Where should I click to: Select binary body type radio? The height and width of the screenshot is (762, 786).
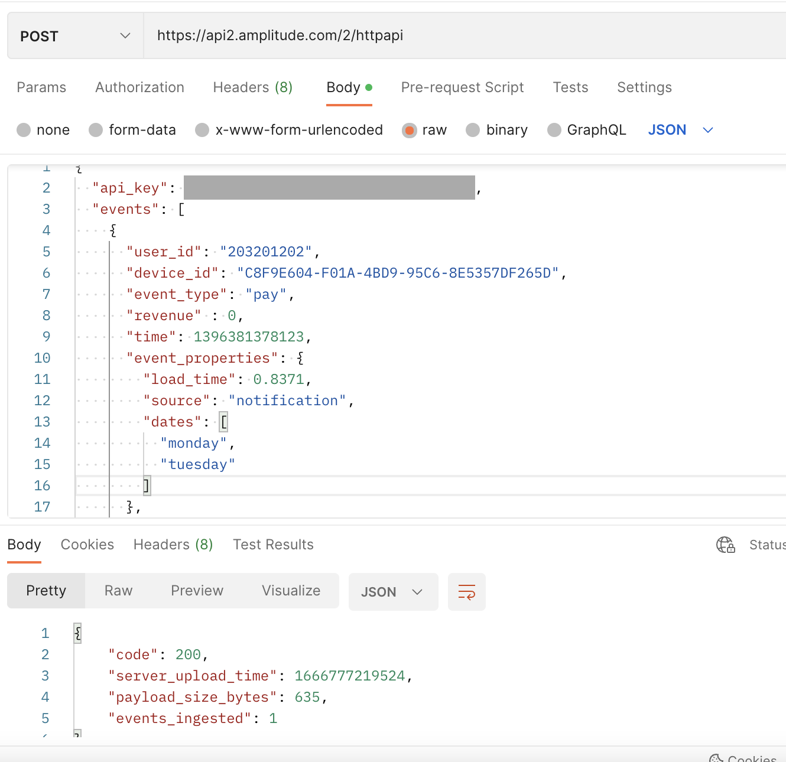473,130
